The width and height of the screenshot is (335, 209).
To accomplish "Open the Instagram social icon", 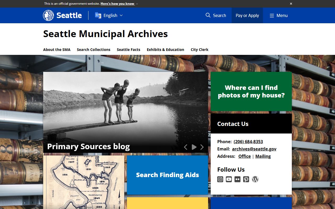I will 220,179.
